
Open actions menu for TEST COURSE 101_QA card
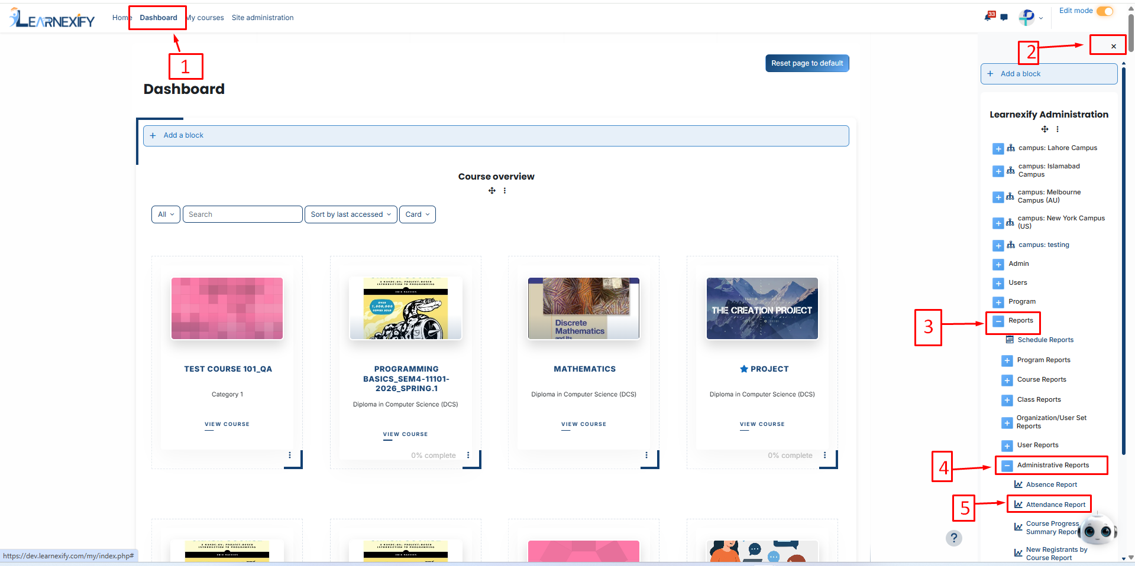pos(290,455)
